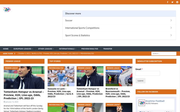This screenshot has width=180, height=112.
Task: Click the January 13, 2023 date
Action: [12, 102]
